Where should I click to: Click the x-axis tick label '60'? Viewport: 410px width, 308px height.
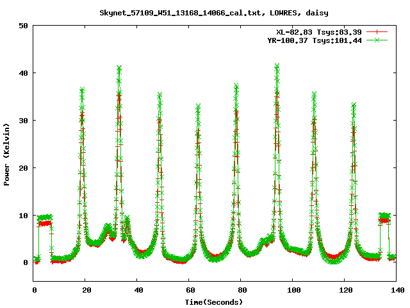(190, 290)
